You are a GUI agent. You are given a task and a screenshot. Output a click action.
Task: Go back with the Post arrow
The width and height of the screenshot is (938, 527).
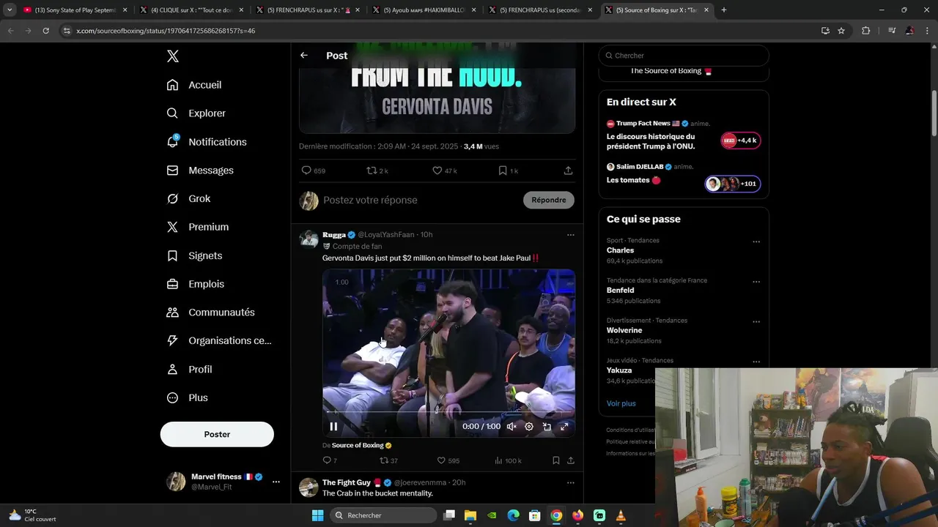[304, 56]
